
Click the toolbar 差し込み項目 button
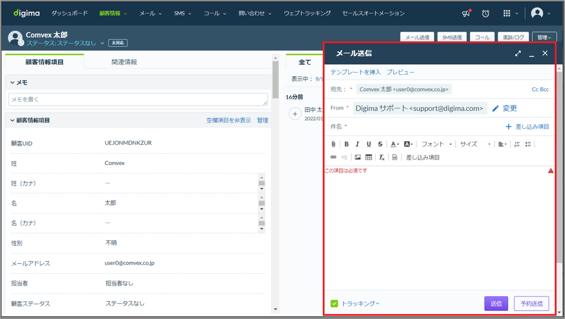click(x=423, y=157)
